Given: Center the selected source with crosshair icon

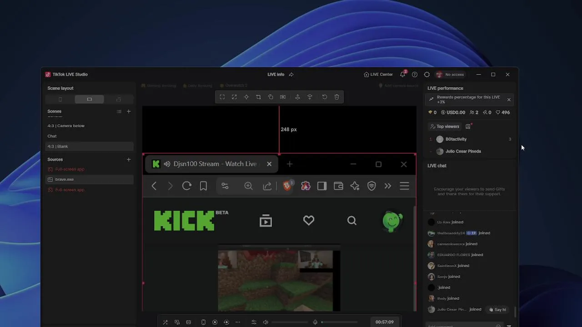Looking at the screenshot, I should point(246,97).
